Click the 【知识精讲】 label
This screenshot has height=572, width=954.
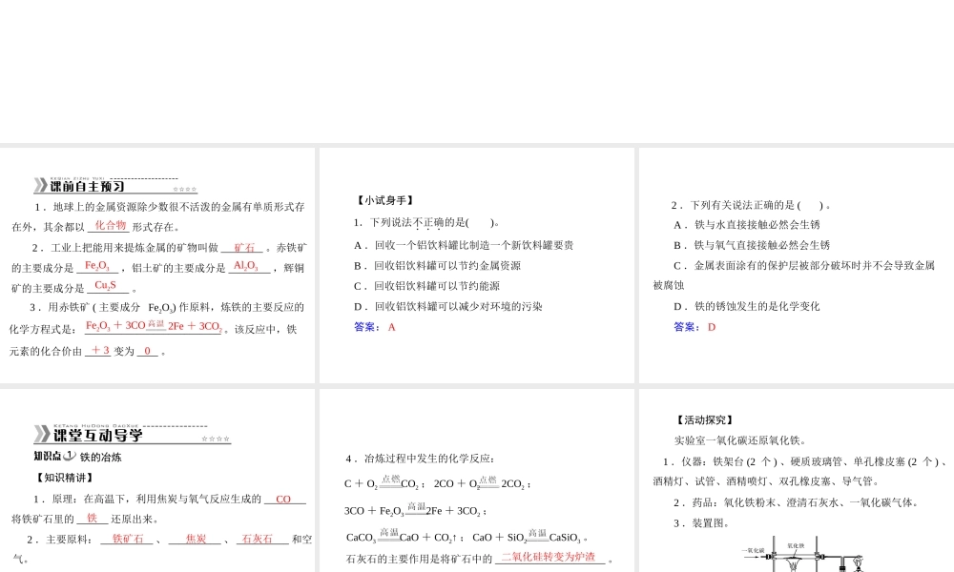(x=65, y=478)
